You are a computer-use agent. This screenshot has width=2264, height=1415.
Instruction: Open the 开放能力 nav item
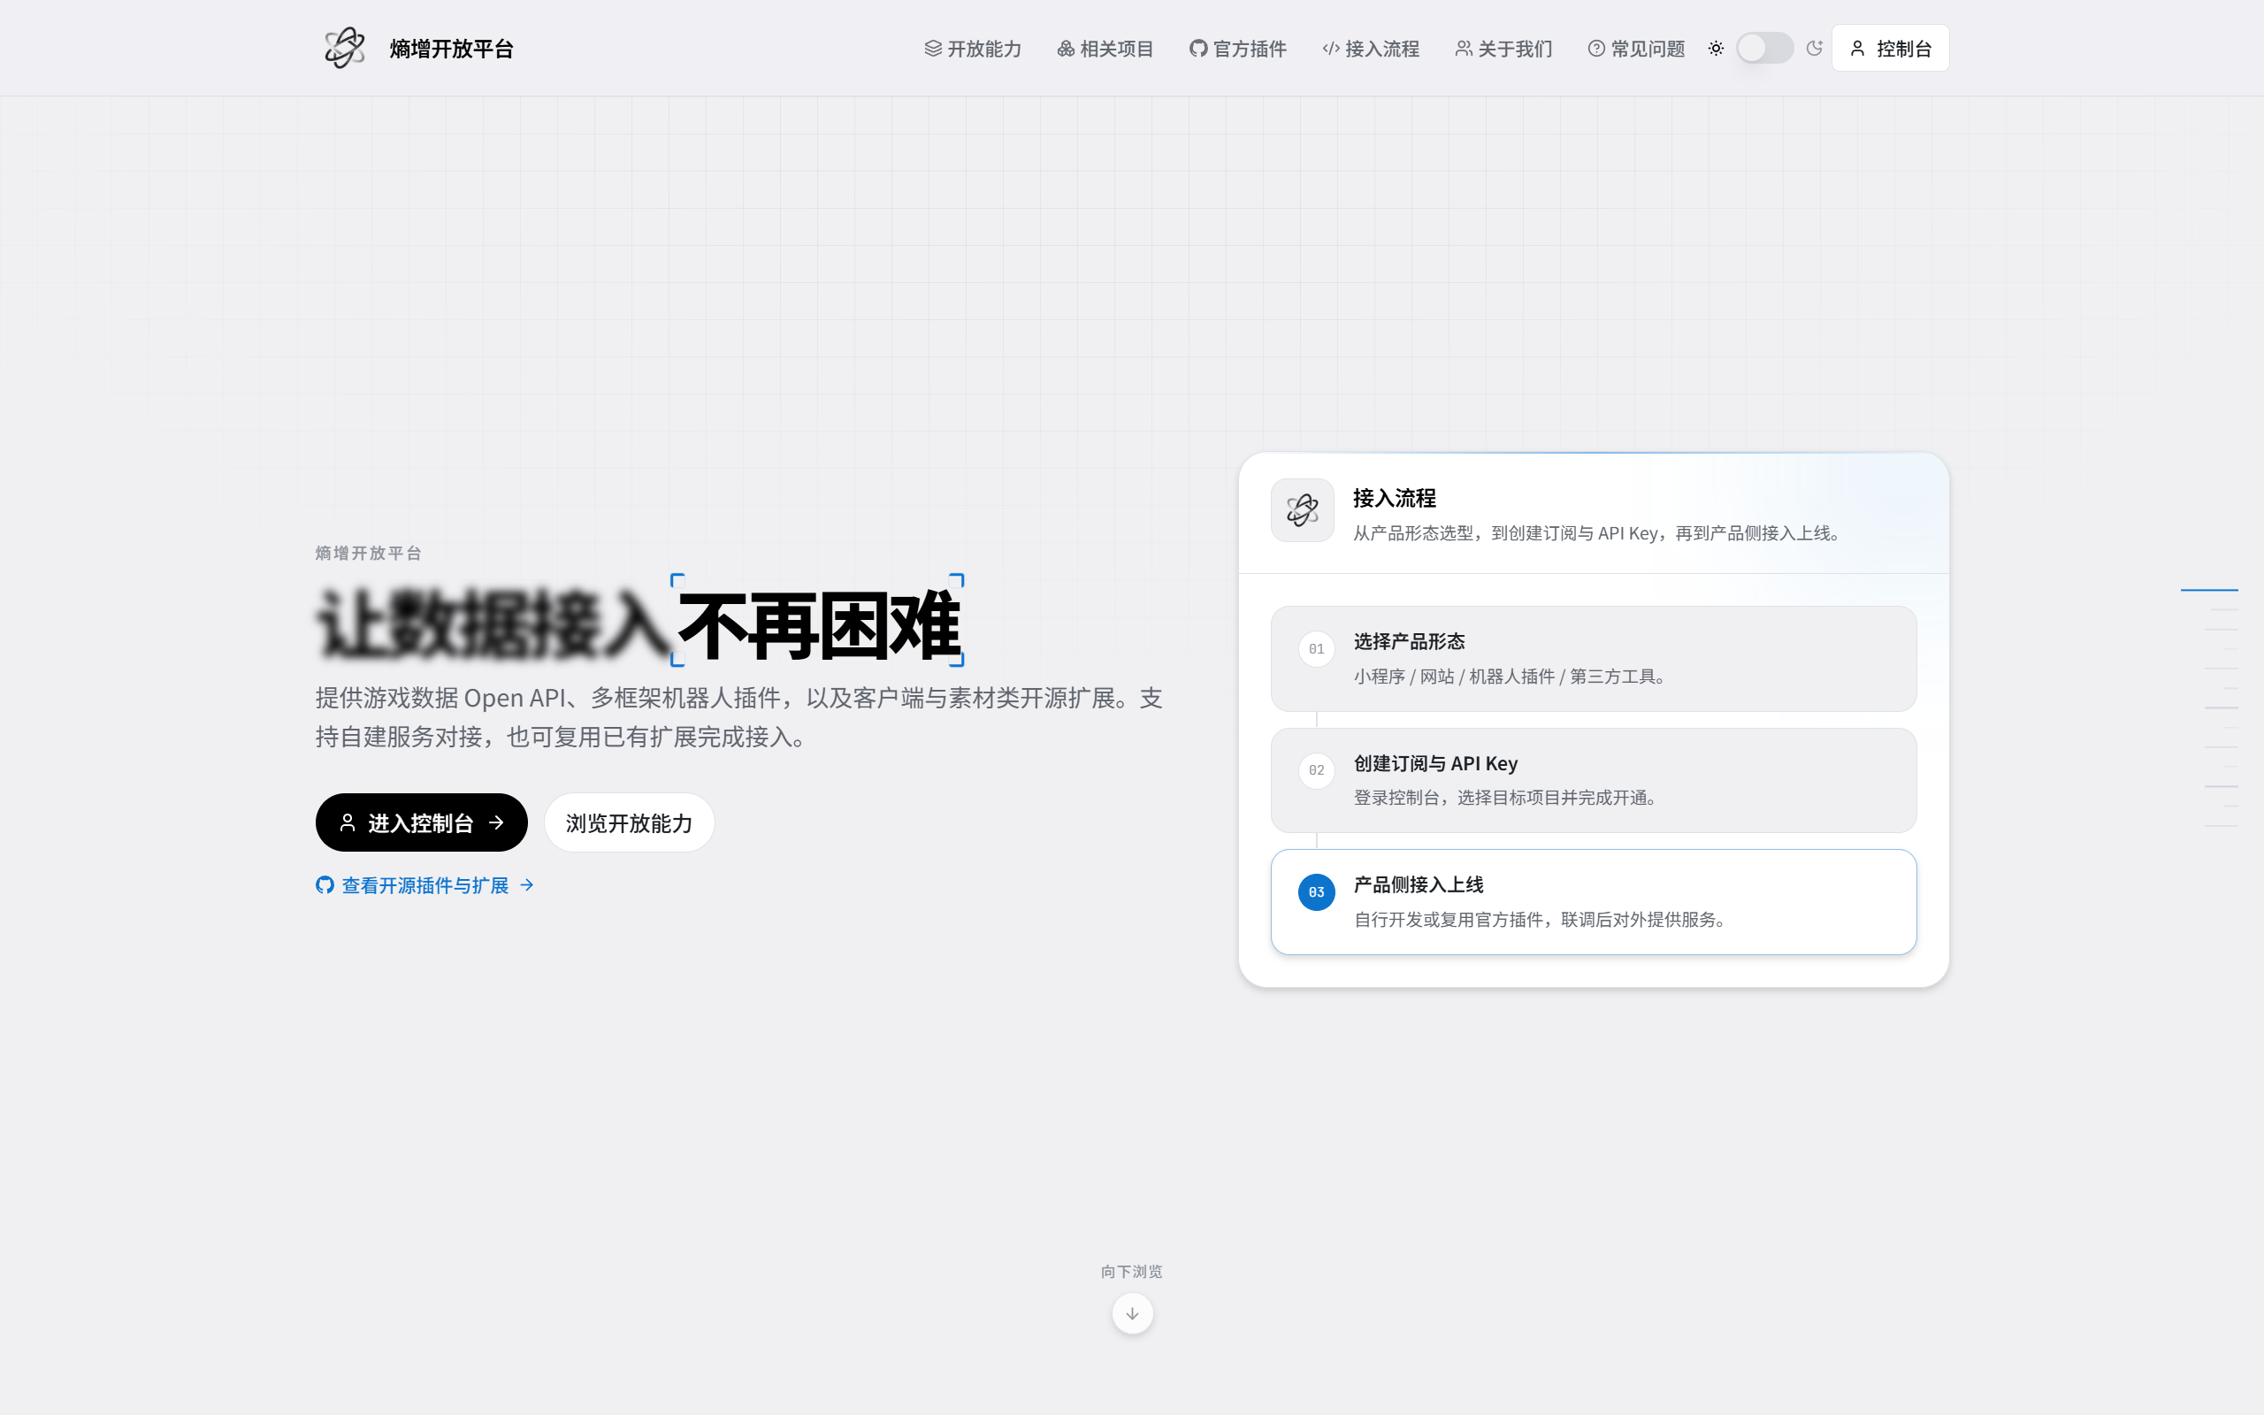972,49
